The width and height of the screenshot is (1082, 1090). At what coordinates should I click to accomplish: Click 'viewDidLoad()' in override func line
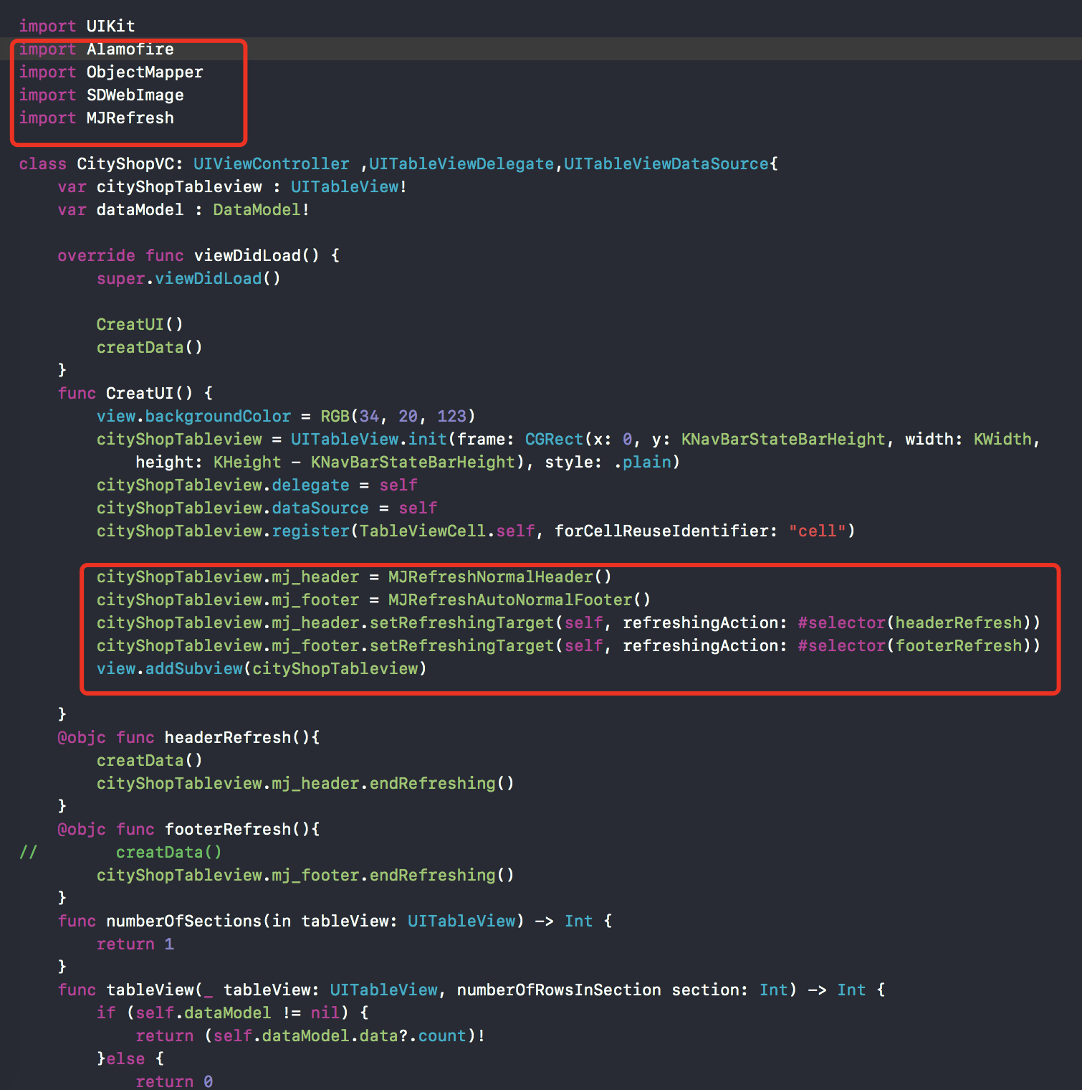(x=257, y=256)
